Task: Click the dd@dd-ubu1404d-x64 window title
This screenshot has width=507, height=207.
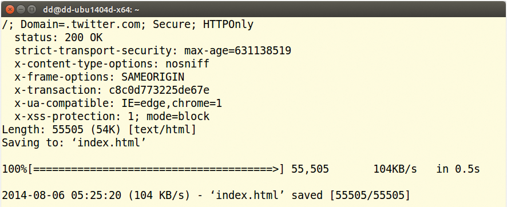Action: (91, 10)
